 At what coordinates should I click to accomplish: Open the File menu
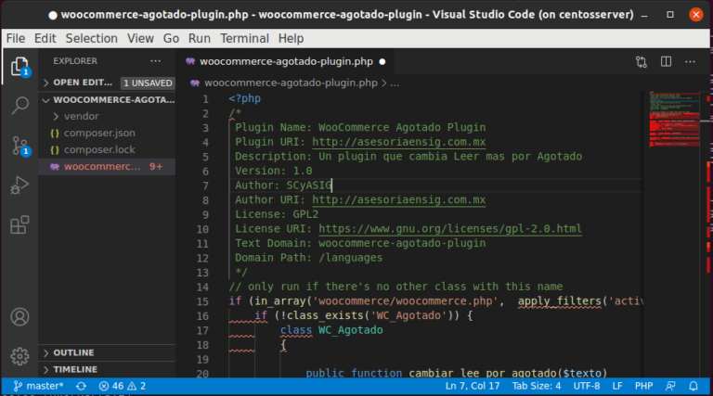16,39
